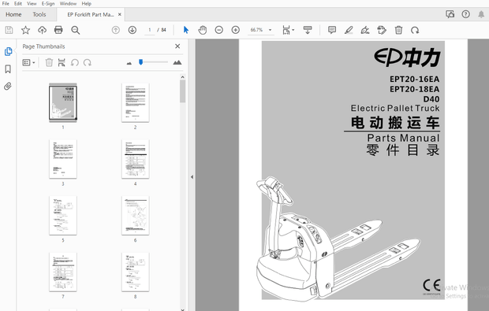Screen dimensions: 489x311
Task: Open the Help menu
Action: 87,4
